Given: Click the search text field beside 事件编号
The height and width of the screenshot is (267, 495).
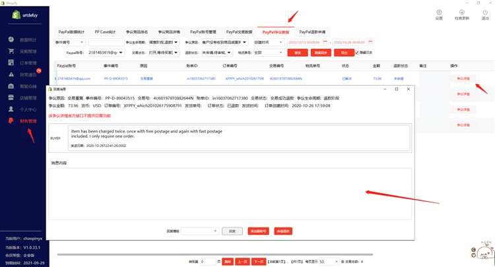Looking at the screenshot, I should [x=106, y=42].
